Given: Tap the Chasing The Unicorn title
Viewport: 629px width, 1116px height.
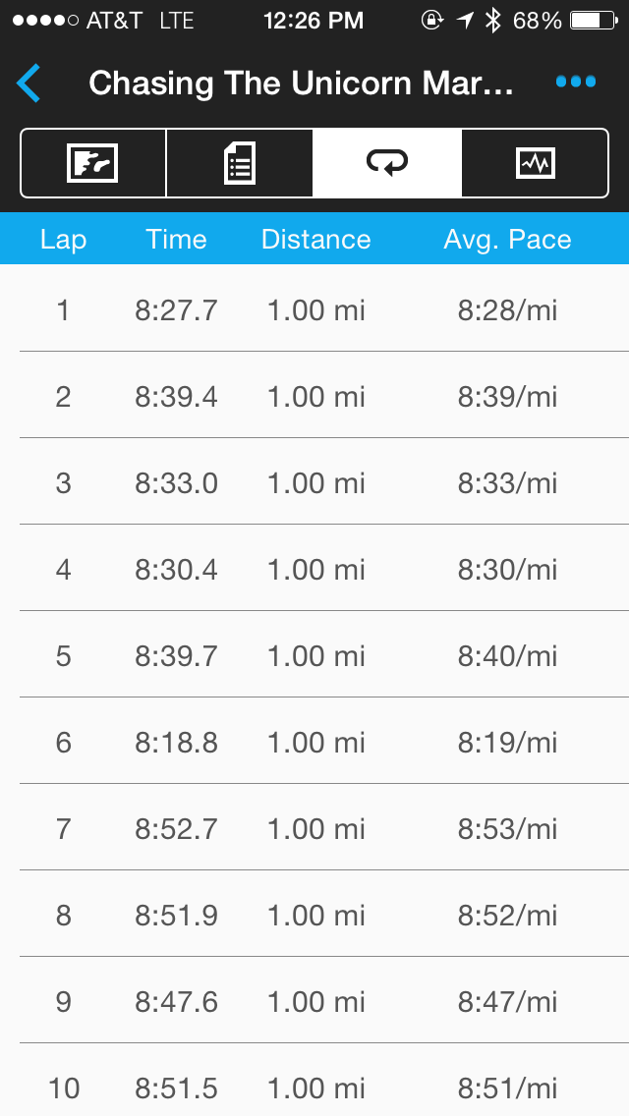Looking at the screenshot, I should click(301, 84).
